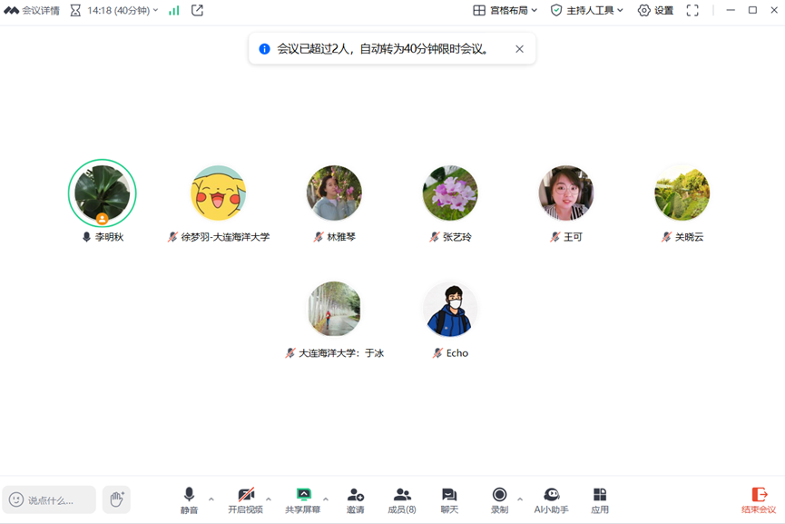Dismiss the 40-minute limit notification
This screenshot has width=785, height=524.
click(519, 49)
